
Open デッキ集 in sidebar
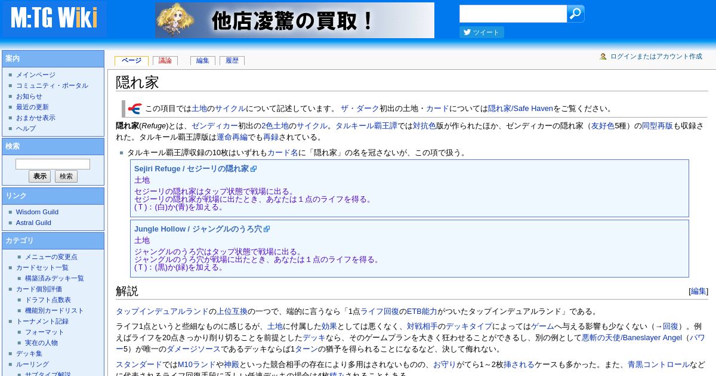coord(29,354)
